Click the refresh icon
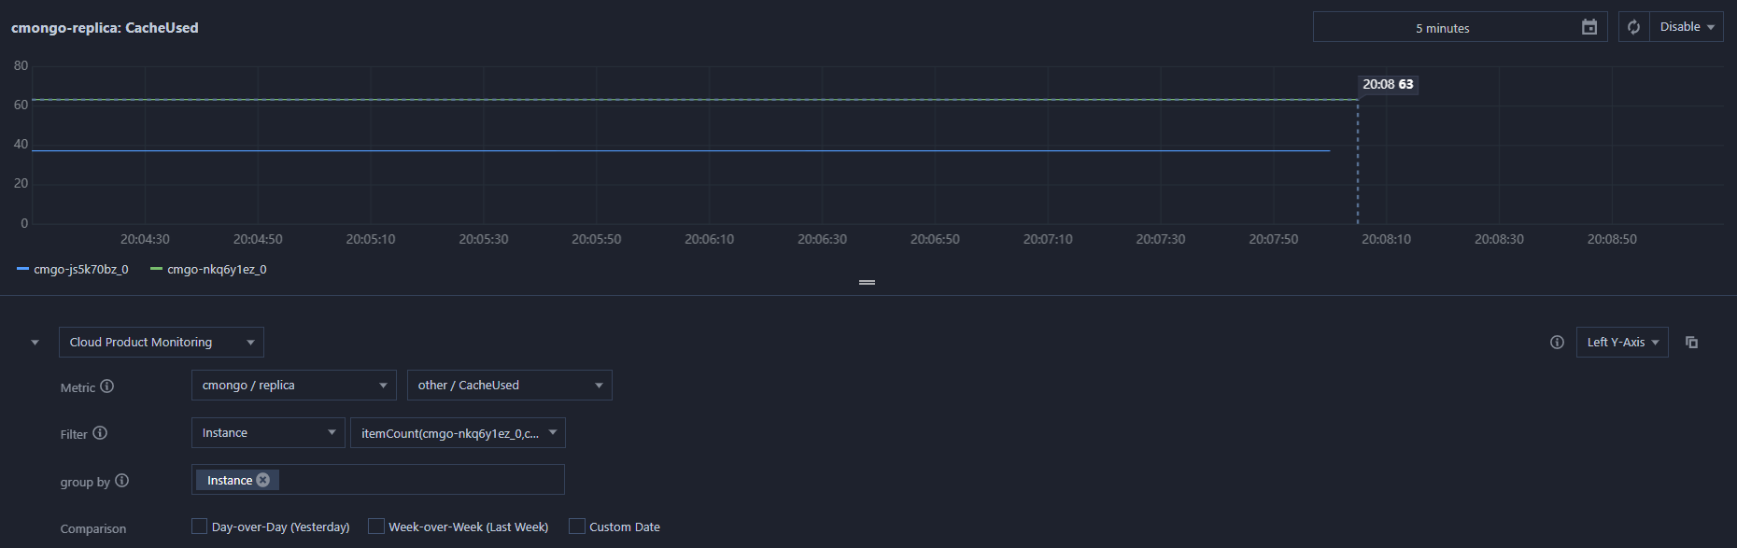 (x=1633, y=27)
